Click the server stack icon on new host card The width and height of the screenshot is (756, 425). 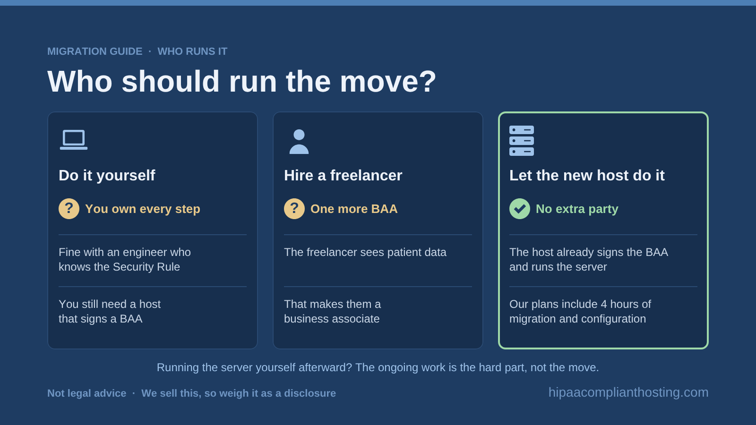[x=522, y=141]
